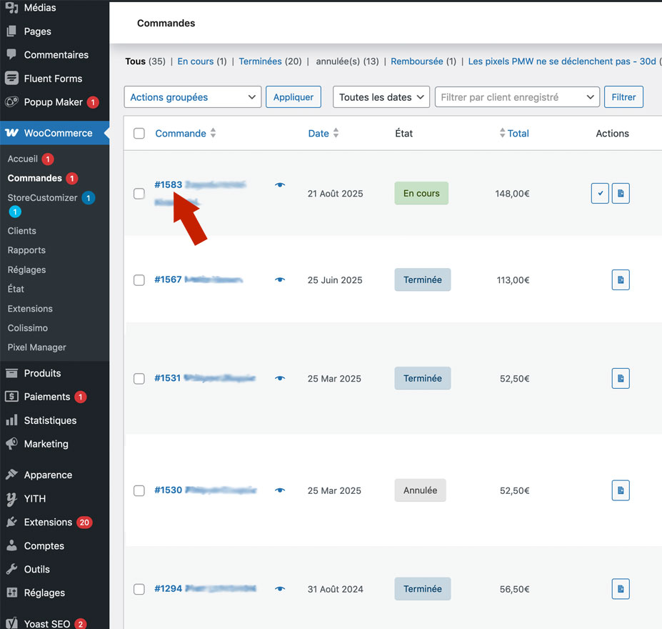Open the Filtrer par client enregistré combo box

coord(517,97)
